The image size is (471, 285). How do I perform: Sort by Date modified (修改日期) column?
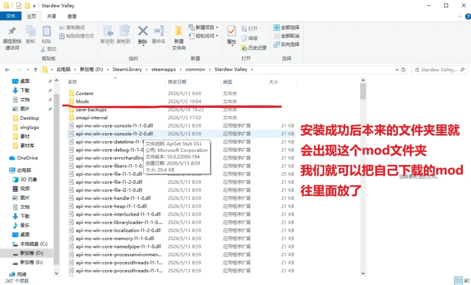[177, 82]
